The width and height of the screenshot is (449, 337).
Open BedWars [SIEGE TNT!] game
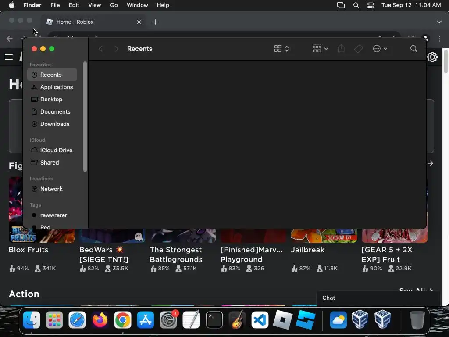coord(103,255)
